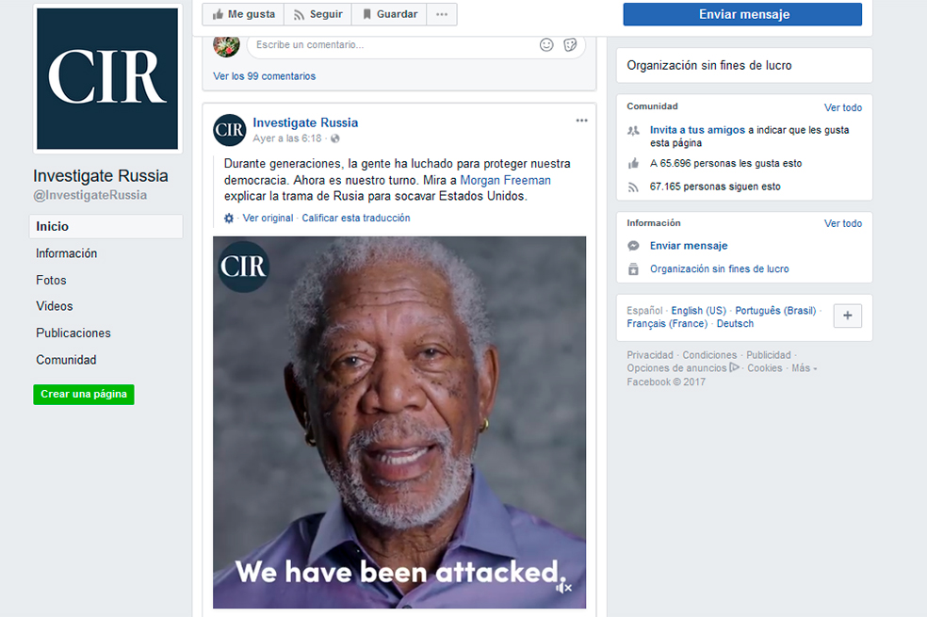
Task: Unmute the video with the speaker icon
Action: (563, 588)
